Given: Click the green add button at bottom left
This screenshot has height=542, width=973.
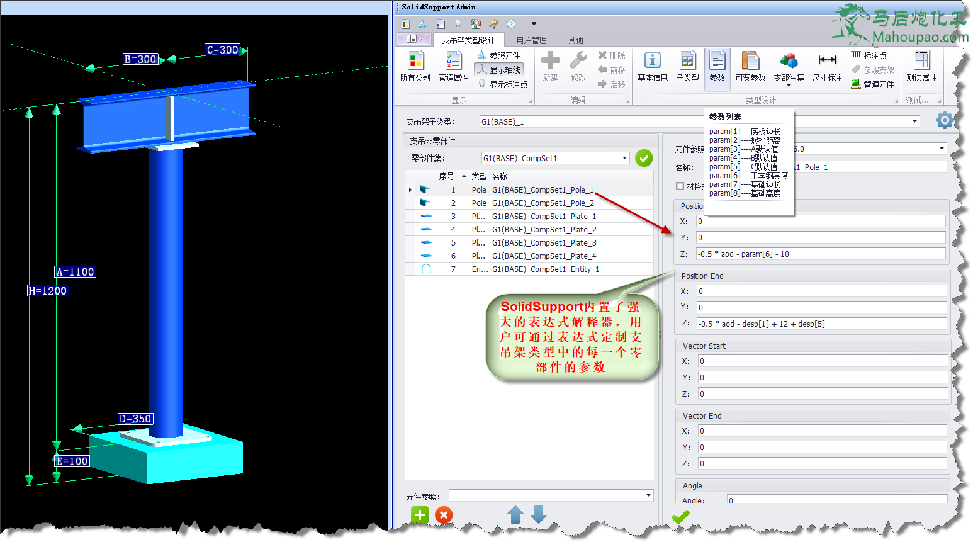Looking at the screenshot, I should (420, 515).
